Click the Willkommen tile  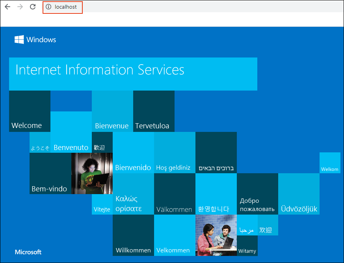pos(134,235)
